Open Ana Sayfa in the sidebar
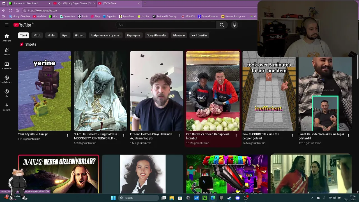The image size is (359, 202). point(7,38)
